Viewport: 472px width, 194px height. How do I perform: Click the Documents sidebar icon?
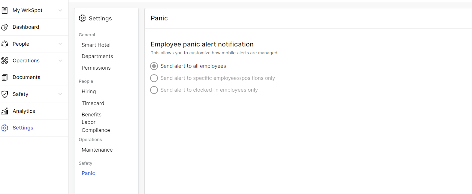[x=5, y=77]
